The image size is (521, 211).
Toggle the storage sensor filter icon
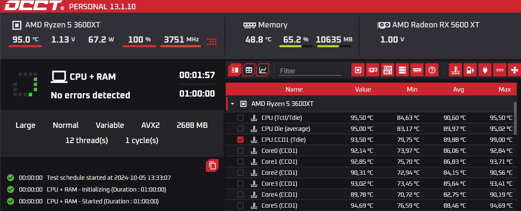[402, 70]
